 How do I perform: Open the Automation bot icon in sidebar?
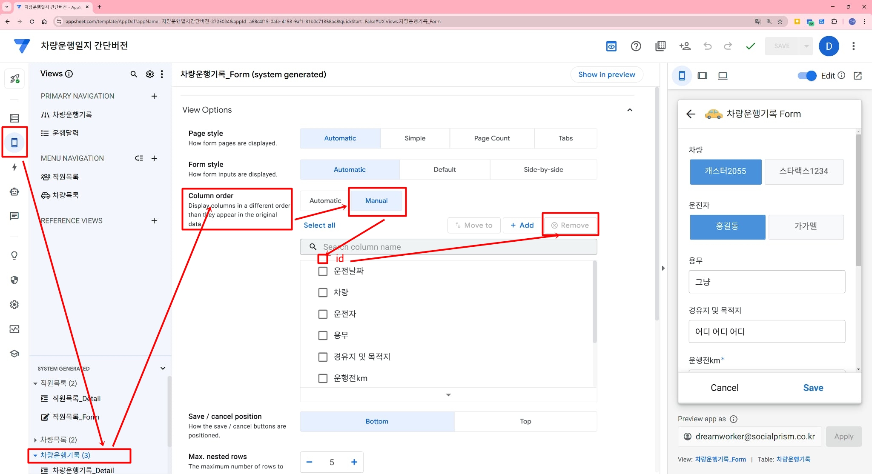[x=14, y=191]
